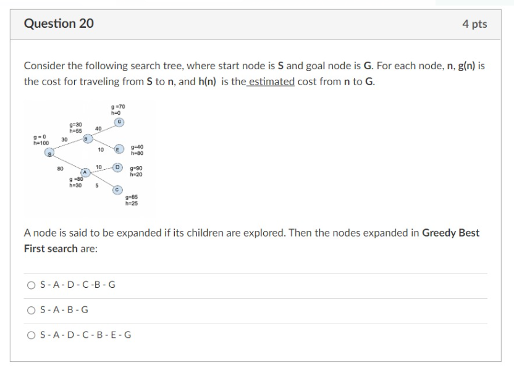Image resolution: width=514 pixels, height=373 pixels.
Task: Click the bold Greedy Best First search text
Action: pyautogui.click(x=251, y=241)
